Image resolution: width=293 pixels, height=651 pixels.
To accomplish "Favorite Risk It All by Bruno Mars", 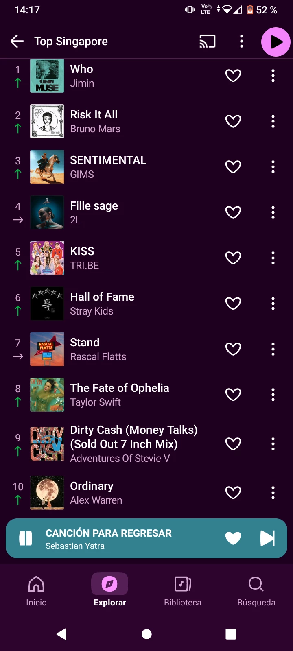I will [233, 121].
